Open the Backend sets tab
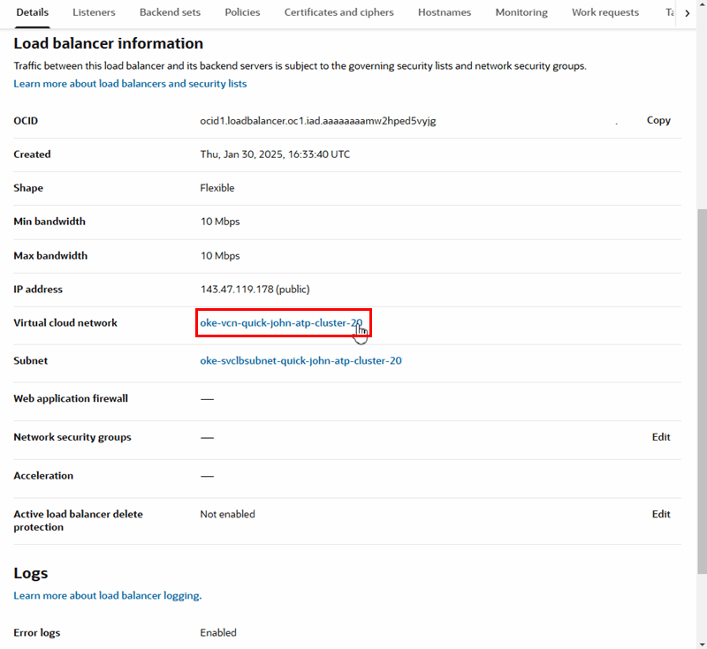 click(170, 12)
